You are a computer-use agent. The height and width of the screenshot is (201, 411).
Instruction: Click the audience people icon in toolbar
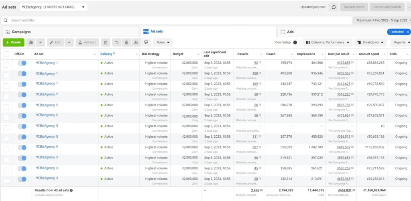[136, 42]
